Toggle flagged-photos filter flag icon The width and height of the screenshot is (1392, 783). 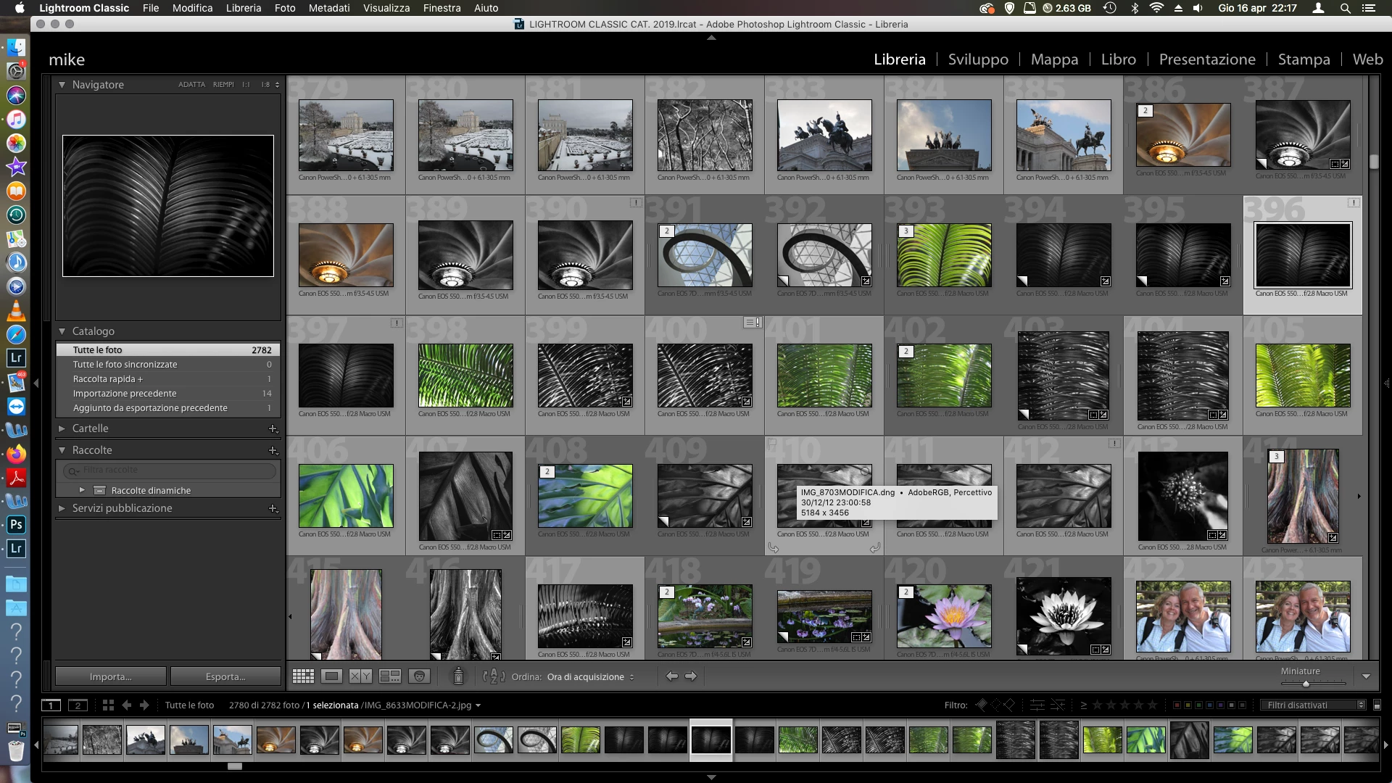click(982, 705)
